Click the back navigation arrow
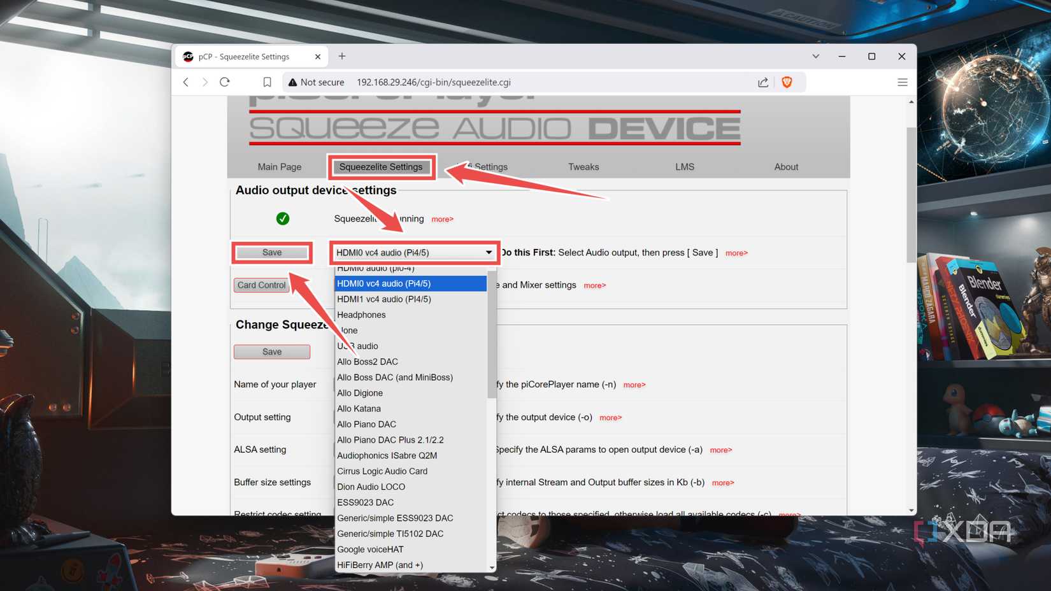This screenshot has height=591, width=1051. pyautogui.click(x=185, y=82)
